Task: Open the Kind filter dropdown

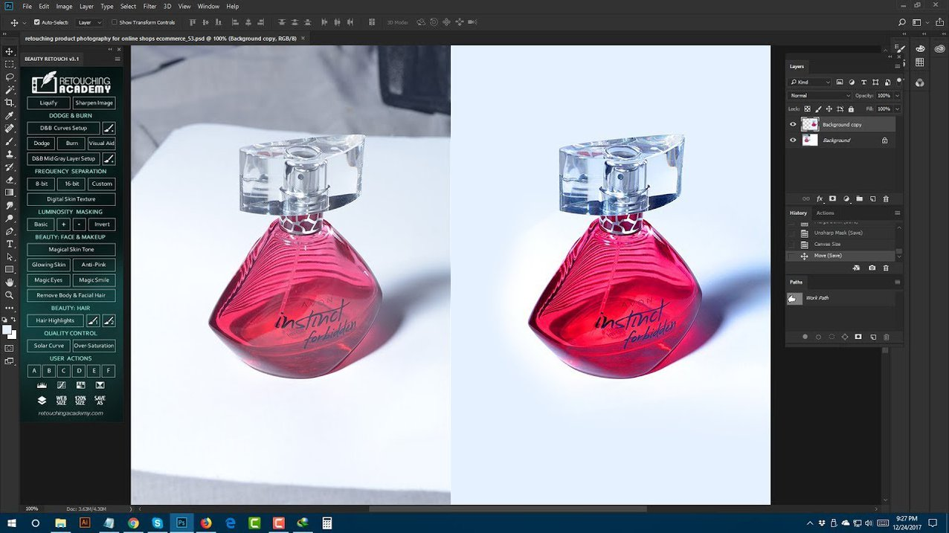Action: click(x=810, y=82)
